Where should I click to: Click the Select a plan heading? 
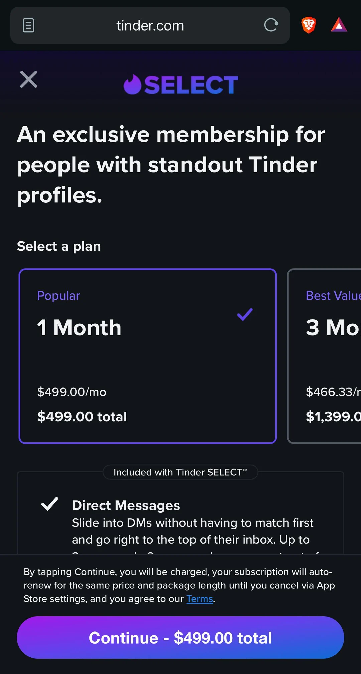(59, 246)
